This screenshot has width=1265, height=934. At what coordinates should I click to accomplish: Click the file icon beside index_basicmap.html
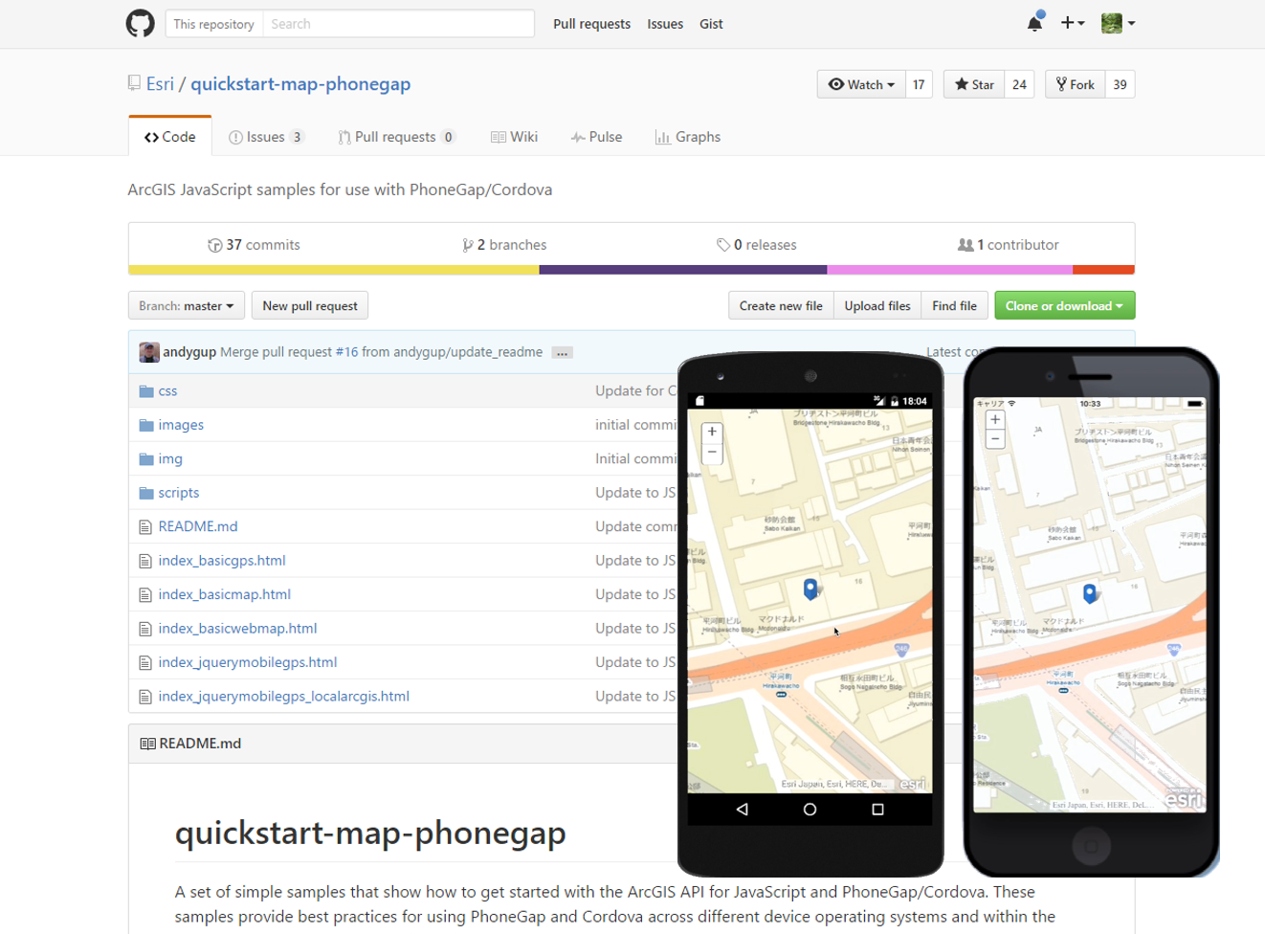pos(145,595)
